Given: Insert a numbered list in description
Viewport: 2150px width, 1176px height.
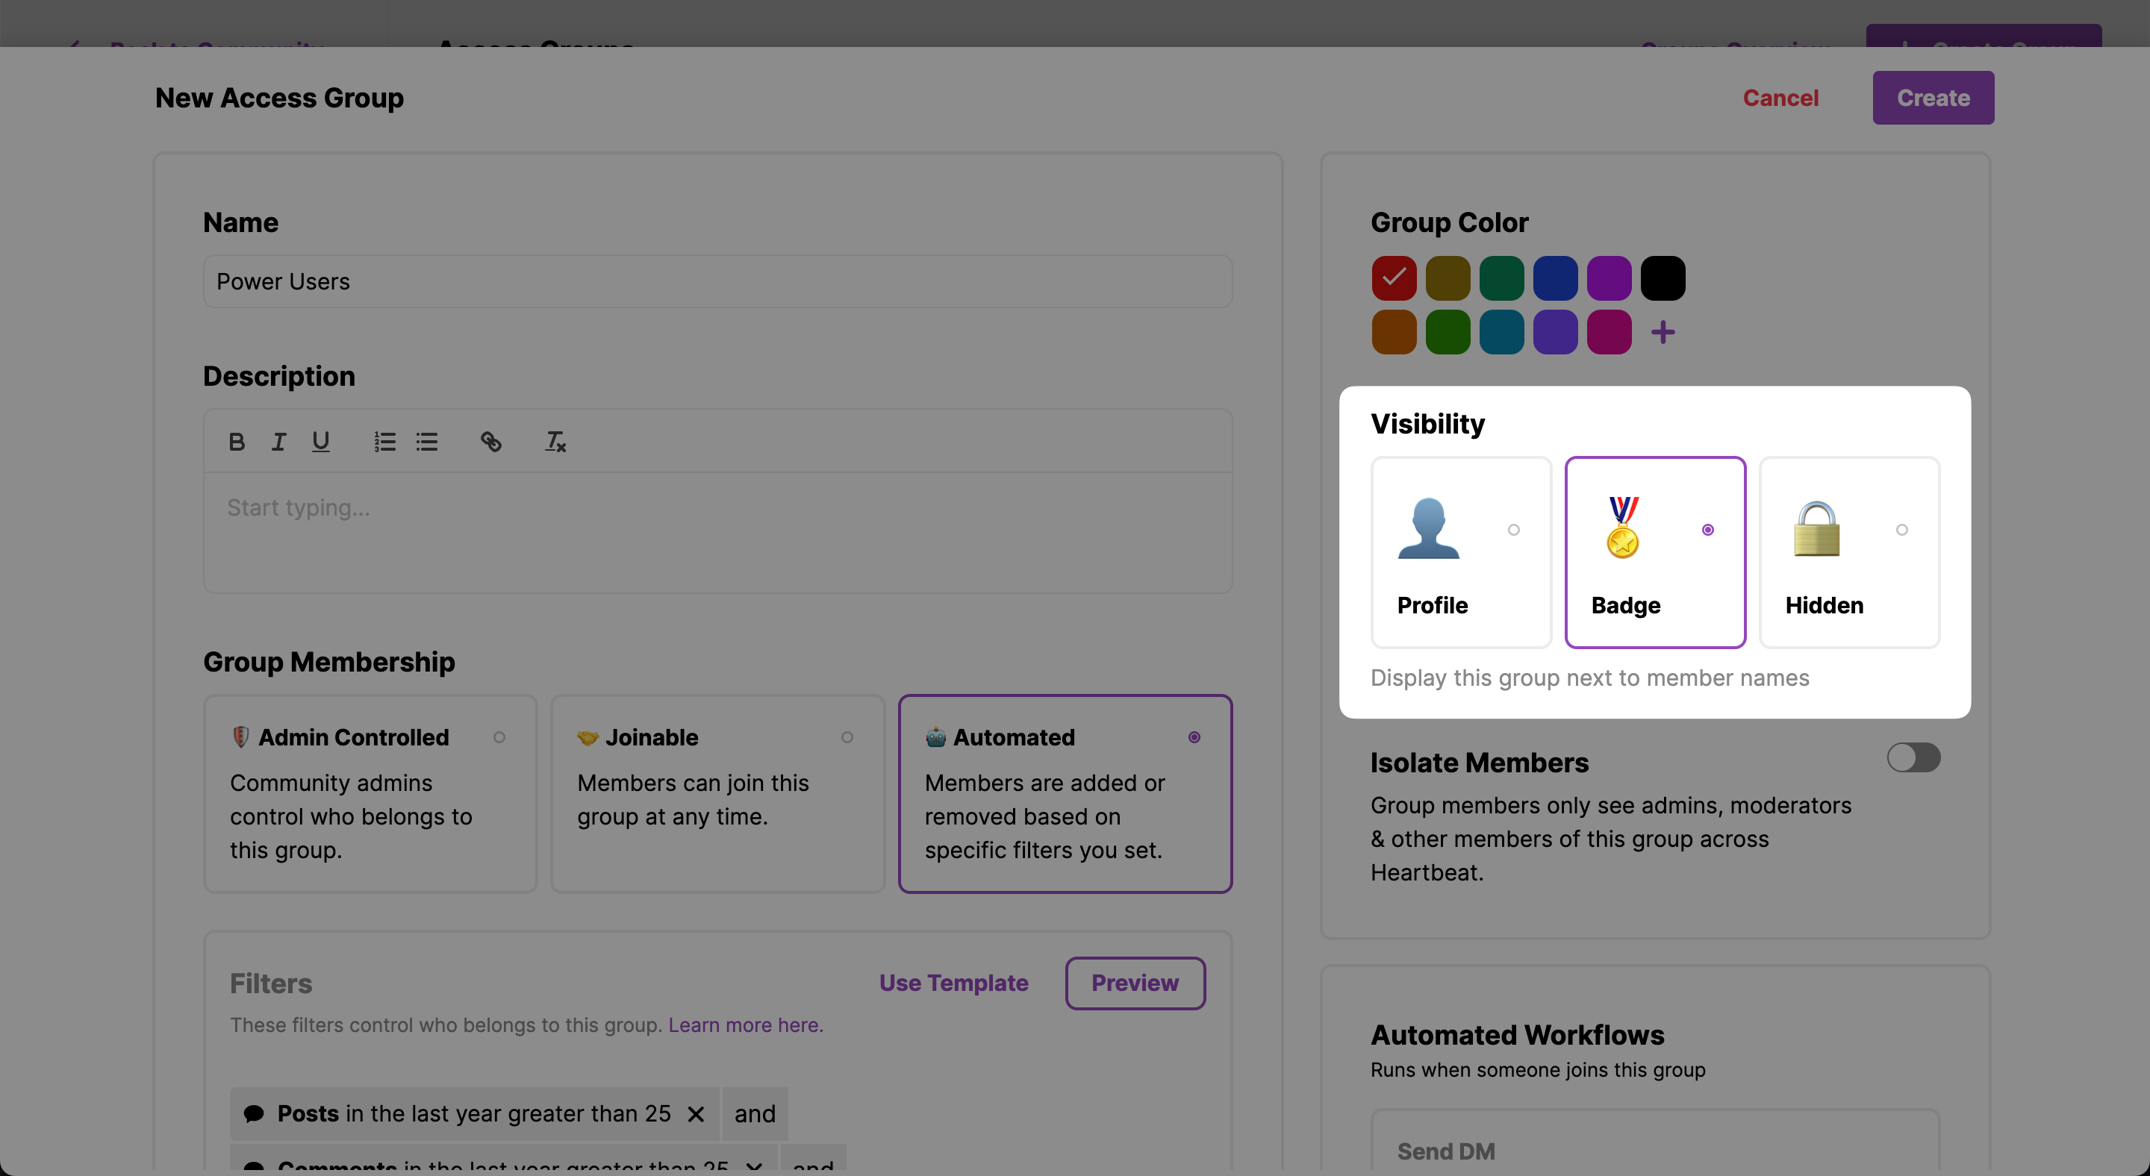Looking at the screenshot, I should click(384, 441).
